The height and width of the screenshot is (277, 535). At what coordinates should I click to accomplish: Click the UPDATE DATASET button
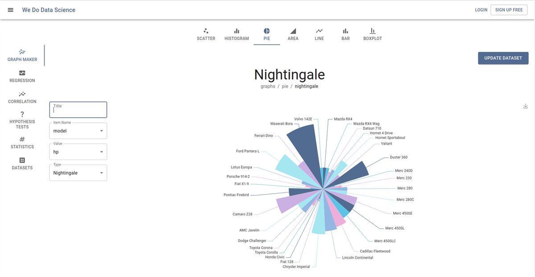[x=503, y=58]
